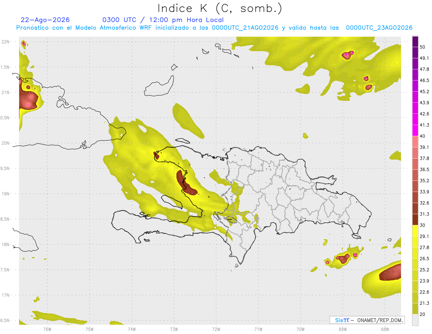The height and width of the screenshot is (334, 432).
Task: Click the "71W" longitude label
Action: (258, 329)
